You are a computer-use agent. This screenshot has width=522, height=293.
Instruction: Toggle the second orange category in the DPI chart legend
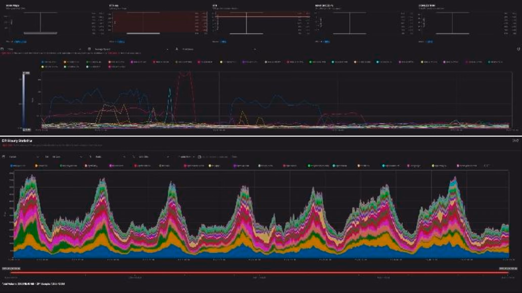[x=42, y=166]
